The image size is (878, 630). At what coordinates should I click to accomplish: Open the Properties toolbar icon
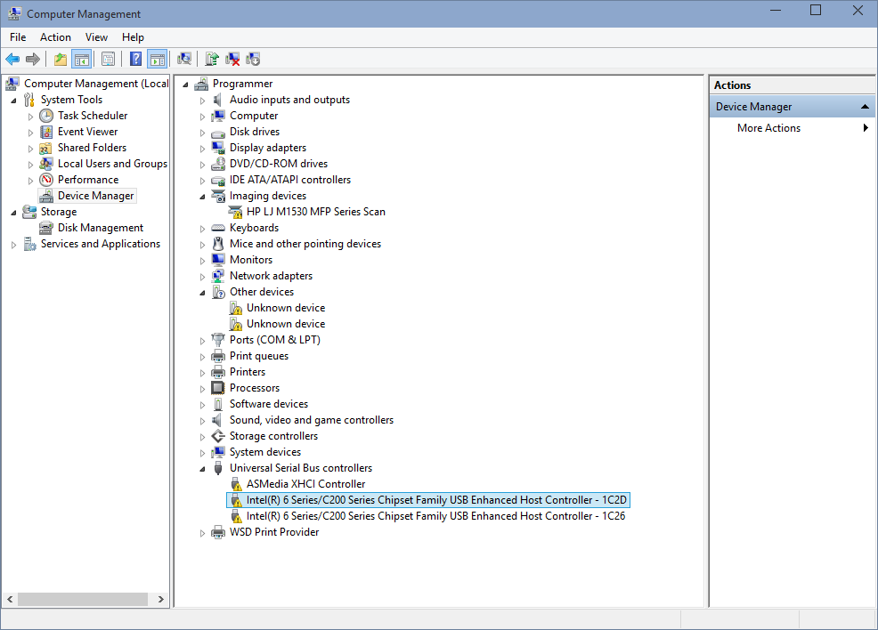[108, 59]
